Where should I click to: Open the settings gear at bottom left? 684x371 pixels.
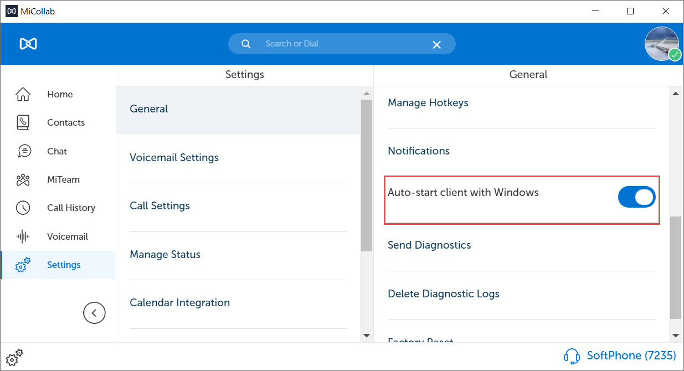[x=14, y=357]
